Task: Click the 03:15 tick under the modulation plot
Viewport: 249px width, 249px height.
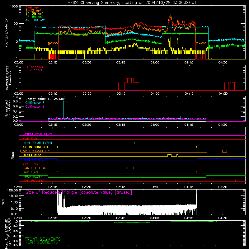Action: tap(53, 125)
